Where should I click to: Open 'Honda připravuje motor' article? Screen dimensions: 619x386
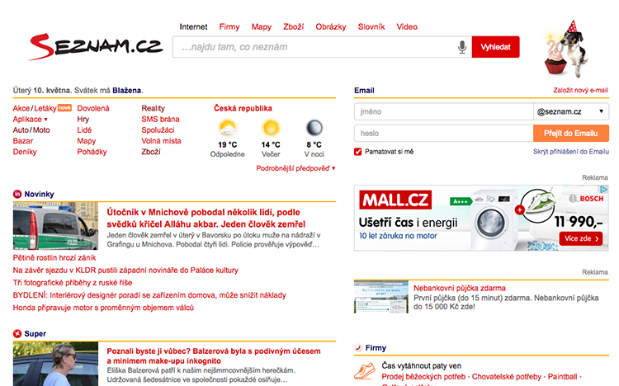tap(103, 308)
